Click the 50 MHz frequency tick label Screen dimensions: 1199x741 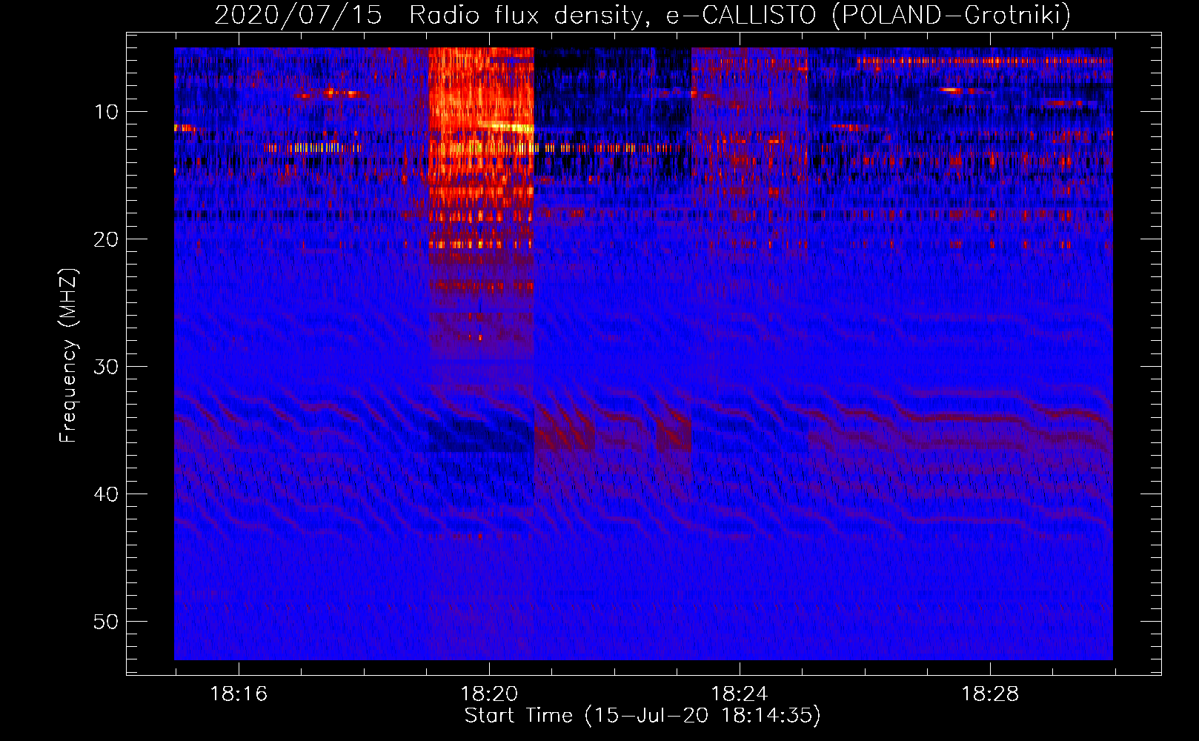106,622
